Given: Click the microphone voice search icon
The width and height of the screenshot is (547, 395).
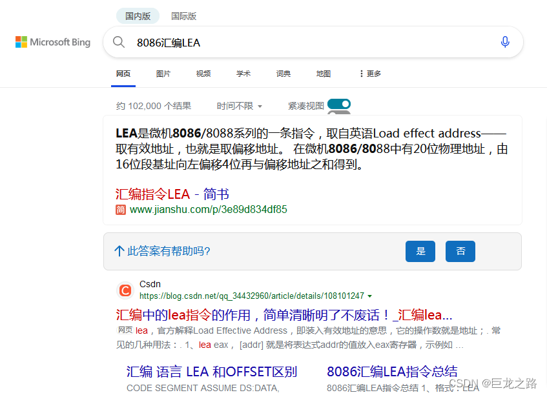Looking at the screenshot, I should click(x=505, y=42).
